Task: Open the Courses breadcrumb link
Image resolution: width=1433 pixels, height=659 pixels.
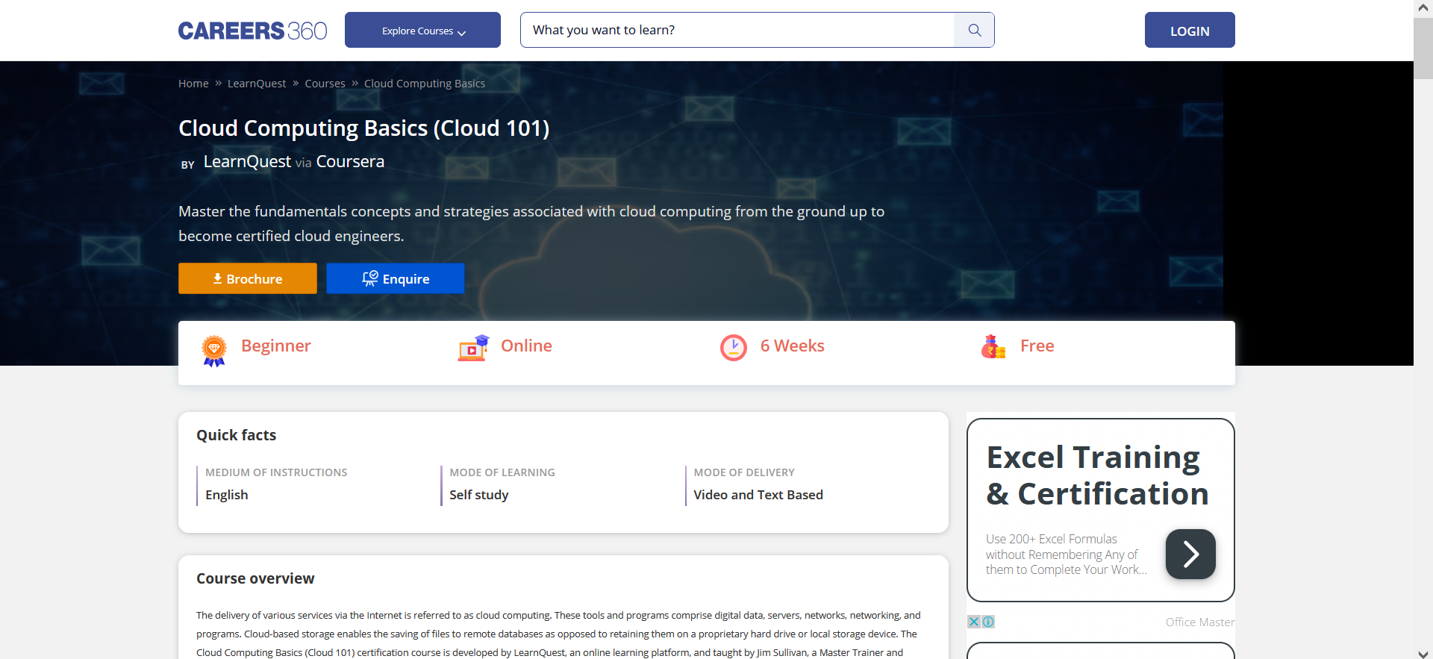Action: [325, 84]
